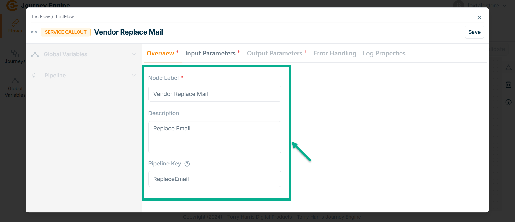This screenshot has height=222, width=515.
Task: Click the Global Variables panel graph icon
Action: [x=35, y=54]
